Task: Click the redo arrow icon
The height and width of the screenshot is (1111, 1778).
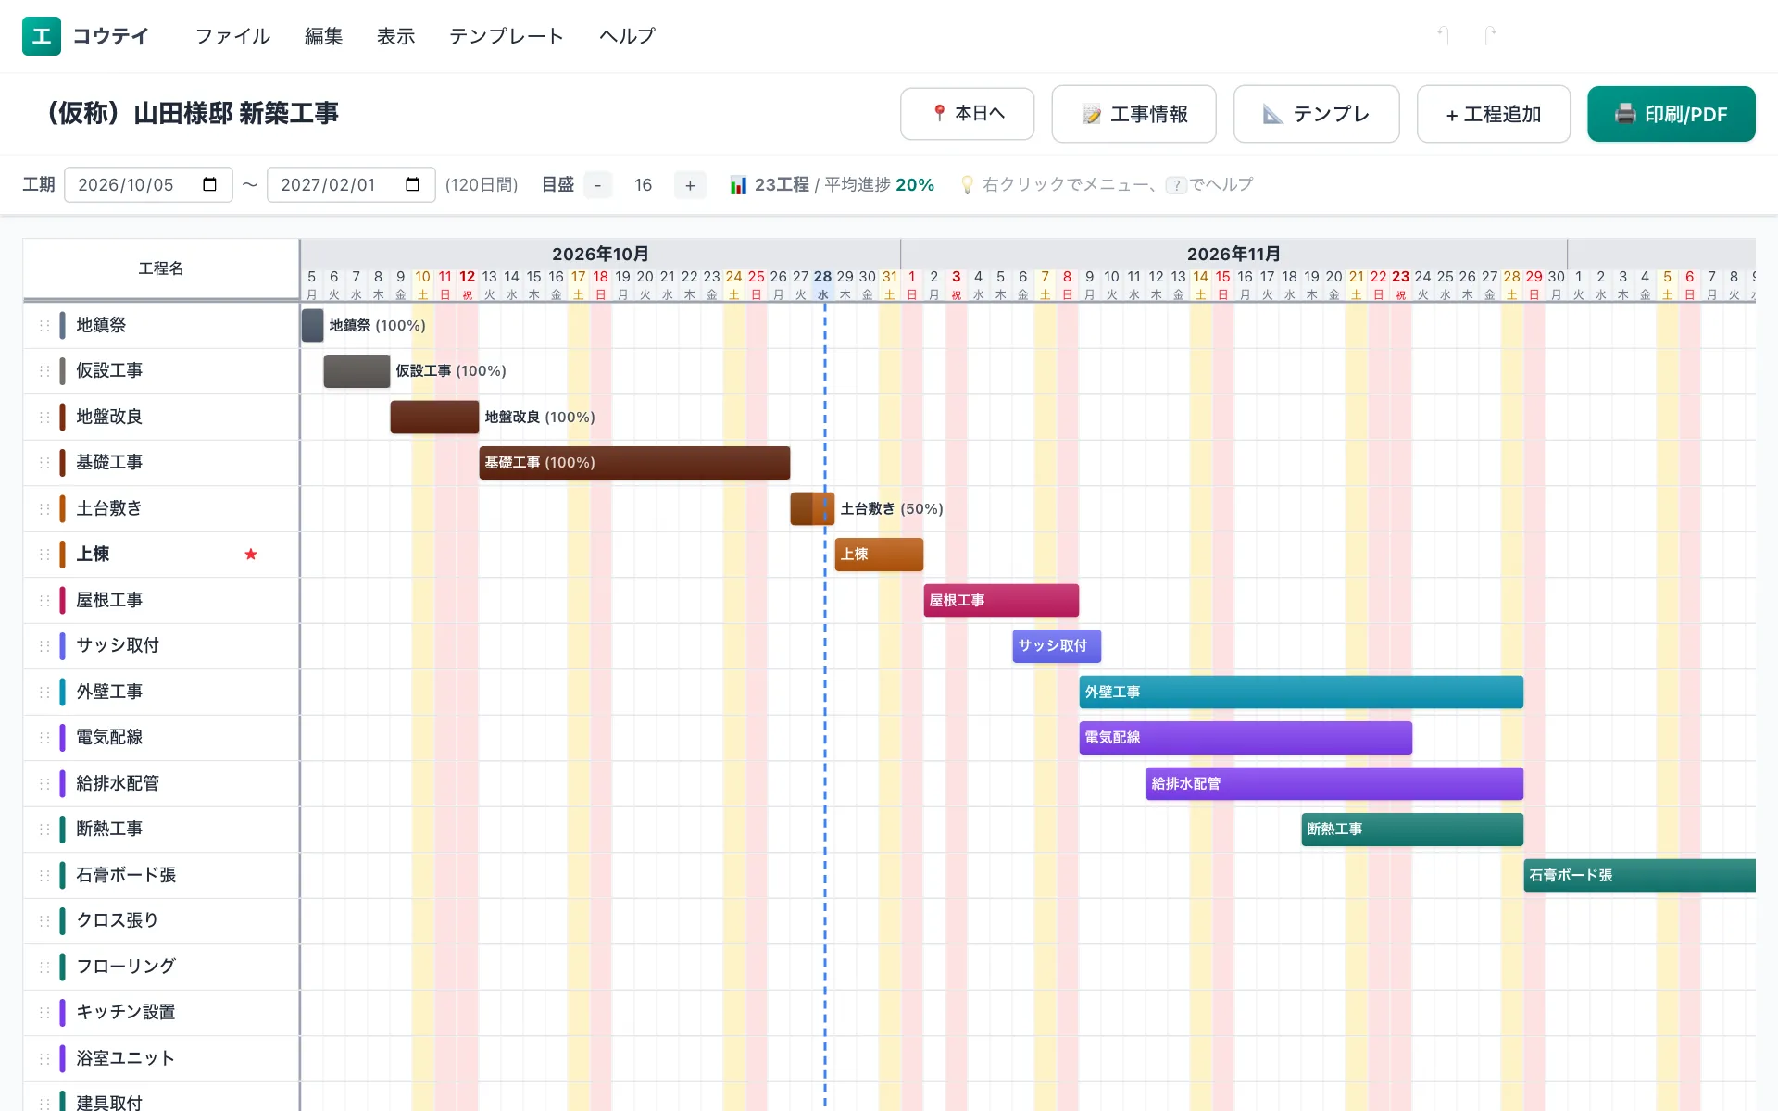Action: pyautogui.click(x=1490, y=35)
